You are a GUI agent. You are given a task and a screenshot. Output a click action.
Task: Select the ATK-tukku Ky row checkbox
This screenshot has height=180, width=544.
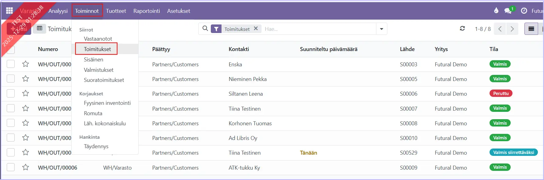[x=11, y=167]
